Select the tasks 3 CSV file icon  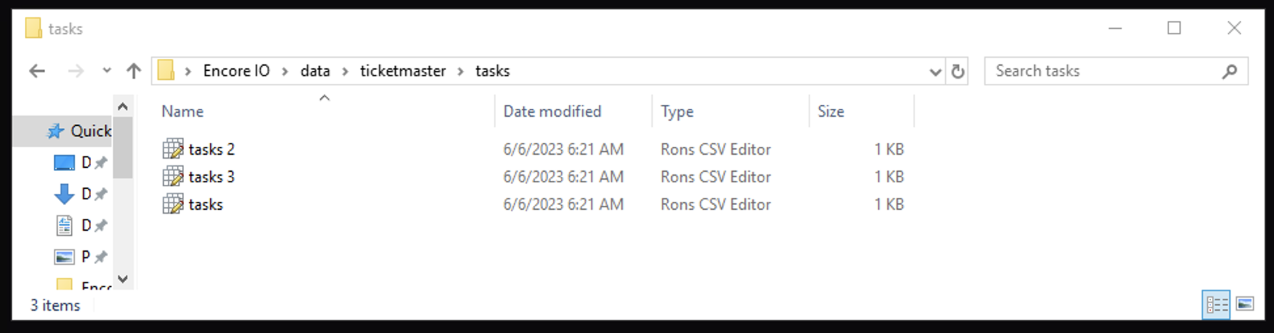coord(173,177)
